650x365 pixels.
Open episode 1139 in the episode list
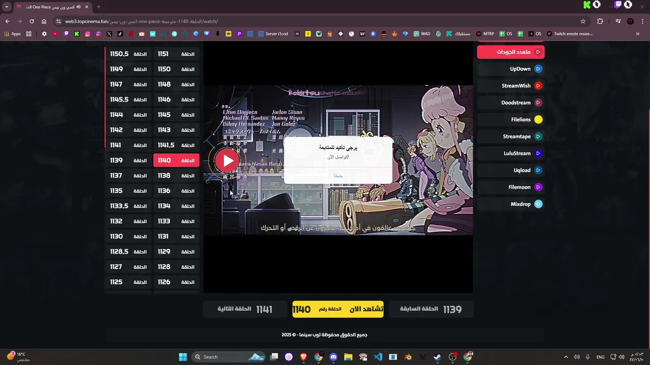point(128,160)
